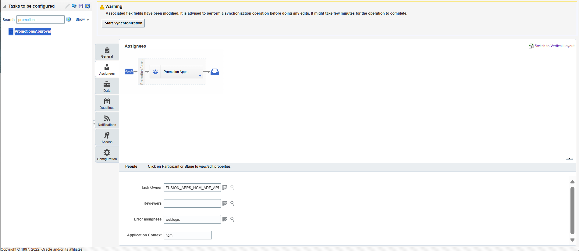
Task: Run the search with the green arrow button
Action: [x=69, y=19]
